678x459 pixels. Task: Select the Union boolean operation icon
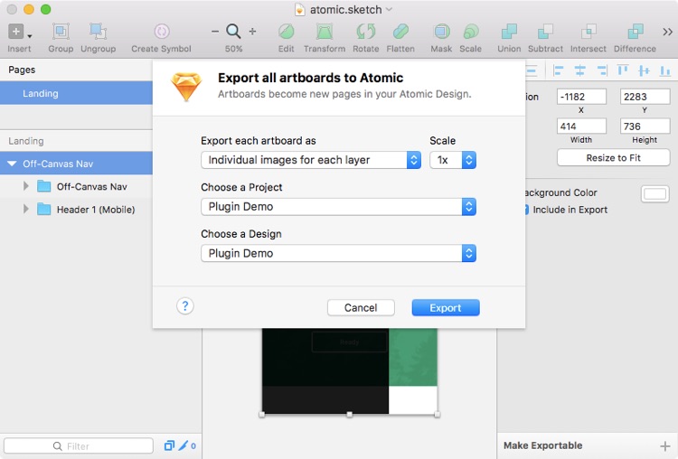click(x=509, y=32)
